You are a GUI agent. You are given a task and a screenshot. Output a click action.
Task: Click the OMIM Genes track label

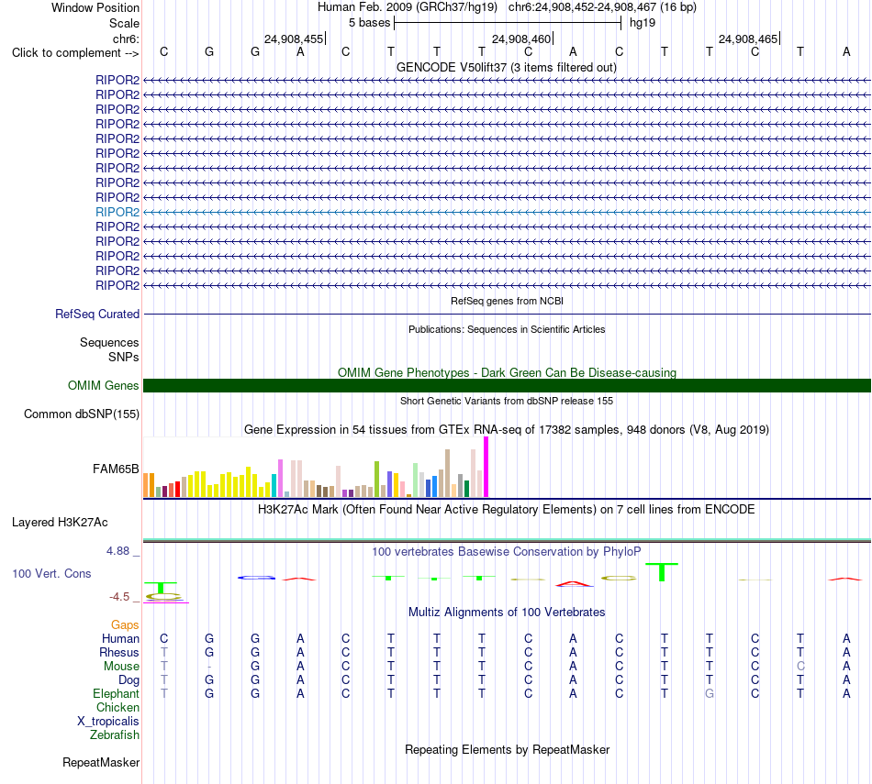pyautogui.click(x=104, y=386)
